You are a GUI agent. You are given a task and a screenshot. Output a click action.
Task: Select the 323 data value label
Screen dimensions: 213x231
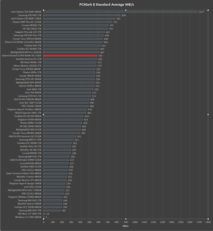pyautogui.click(x=77, y=140)
